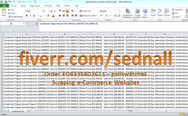This screenshot has height=116, width=188.
Task: Toggle Bold formatting
Action: coord(27,16)
